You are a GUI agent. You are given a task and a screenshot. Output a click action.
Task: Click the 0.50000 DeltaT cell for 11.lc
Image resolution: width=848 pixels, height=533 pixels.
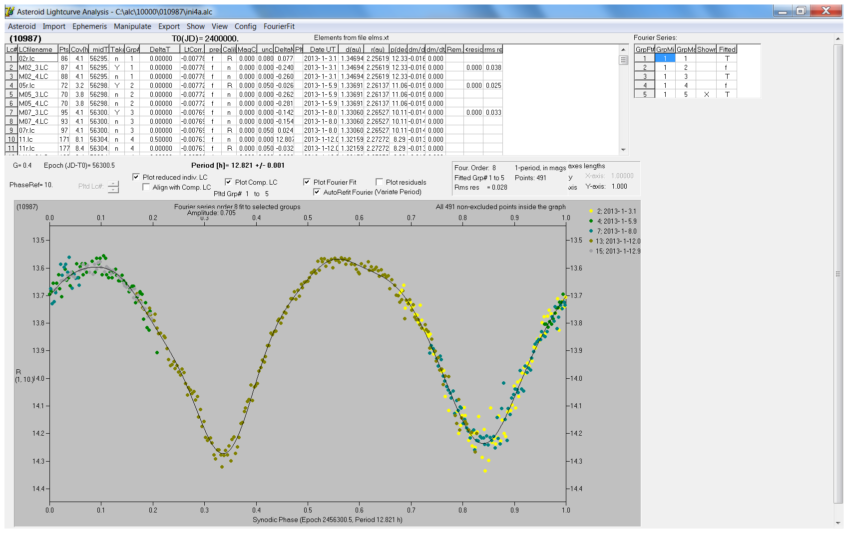tap(161, 139)
